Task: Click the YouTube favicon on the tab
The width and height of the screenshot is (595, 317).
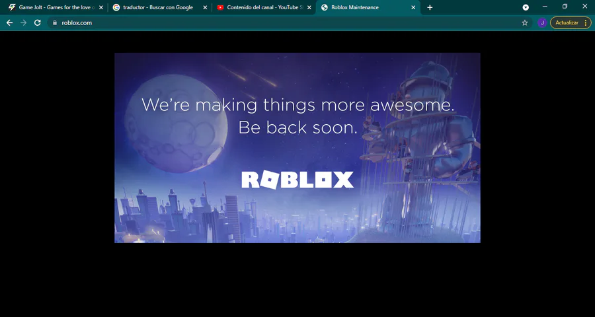Action: click(x=220, y=7)
